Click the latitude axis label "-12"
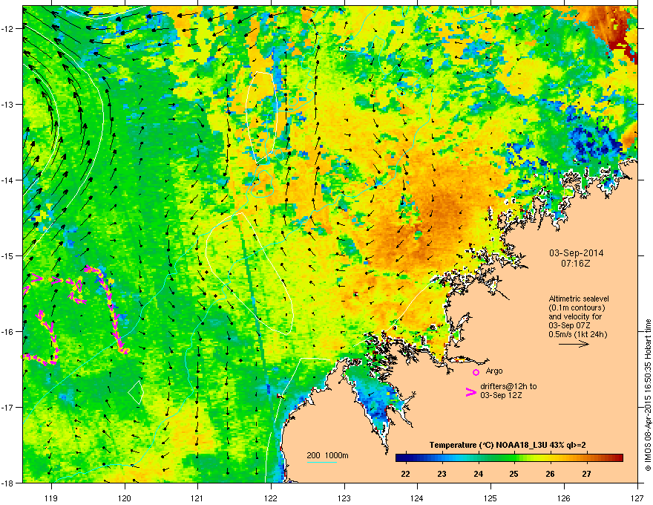 7,29
